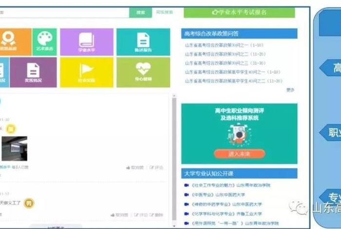Click the gold badge beside 天做义工了 post

tap(29, 203)
